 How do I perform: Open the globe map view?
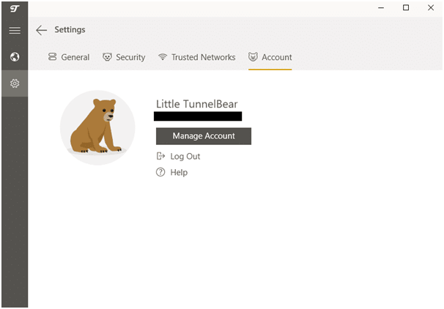[15, 57]
